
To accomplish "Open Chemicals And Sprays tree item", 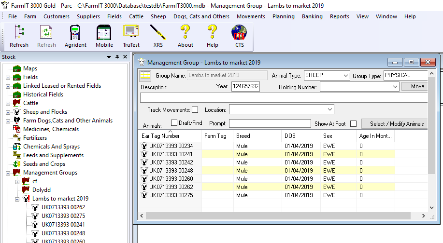I will (51, 147).
